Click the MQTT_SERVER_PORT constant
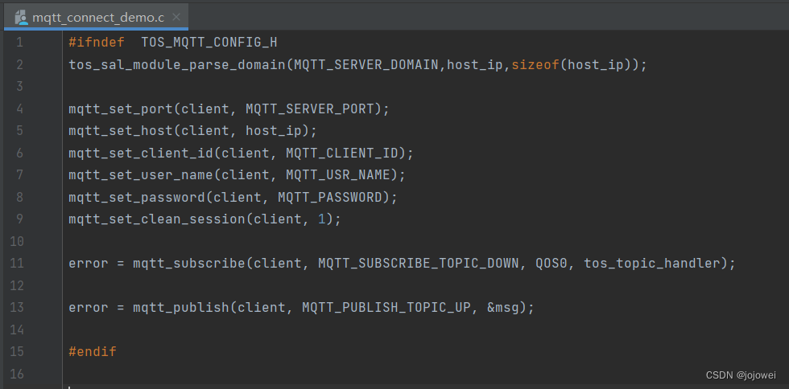This screenshot has height=389, width=789. tap(310, 109)
